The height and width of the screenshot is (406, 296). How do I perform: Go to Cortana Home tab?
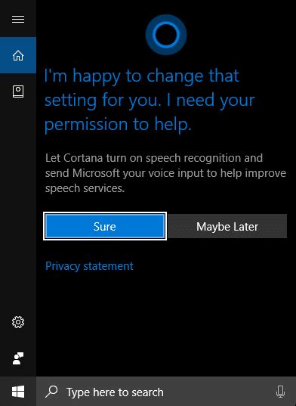18,55
